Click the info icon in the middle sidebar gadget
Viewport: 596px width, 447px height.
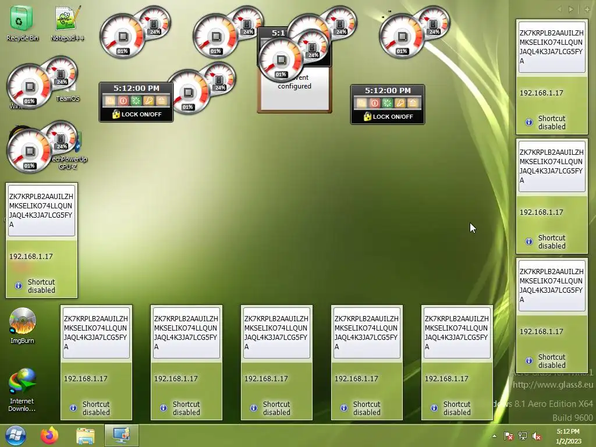click(528, 242)
